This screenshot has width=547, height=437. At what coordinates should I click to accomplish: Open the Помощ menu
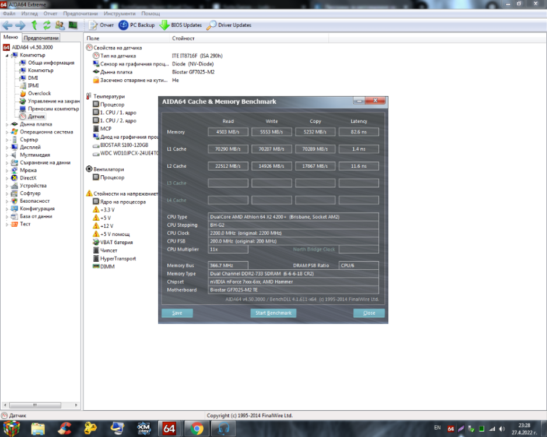point(150,13)
